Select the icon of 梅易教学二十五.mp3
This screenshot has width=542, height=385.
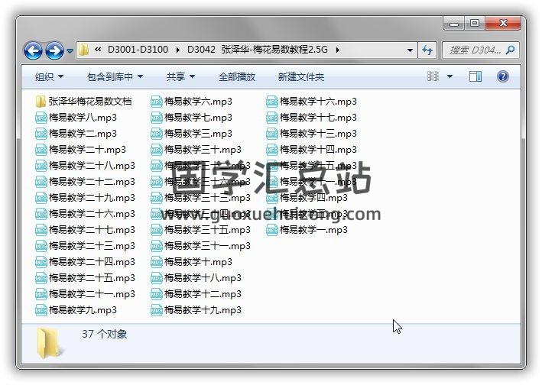tap(41, 278)
